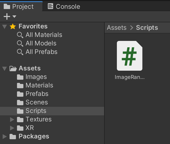Select the All Materials saved search
This screenshot has height=144, width=170.
pos(44,35)
